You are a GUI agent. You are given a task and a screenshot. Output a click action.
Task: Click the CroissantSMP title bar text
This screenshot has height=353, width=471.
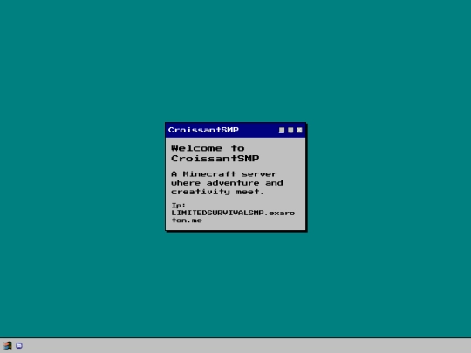[203, 130]
